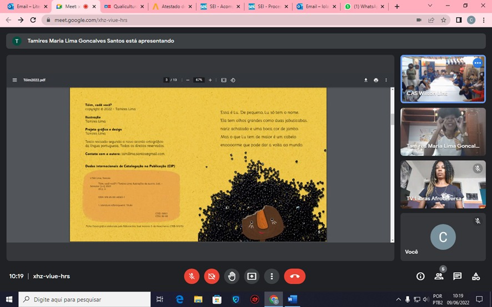492x307 pixels.
Task: Open more options three-dot menu in call bar
Action: tap(272, 277)
